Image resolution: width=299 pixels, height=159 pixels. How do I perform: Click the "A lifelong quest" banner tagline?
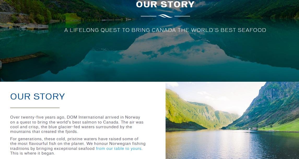coord(165,30)
